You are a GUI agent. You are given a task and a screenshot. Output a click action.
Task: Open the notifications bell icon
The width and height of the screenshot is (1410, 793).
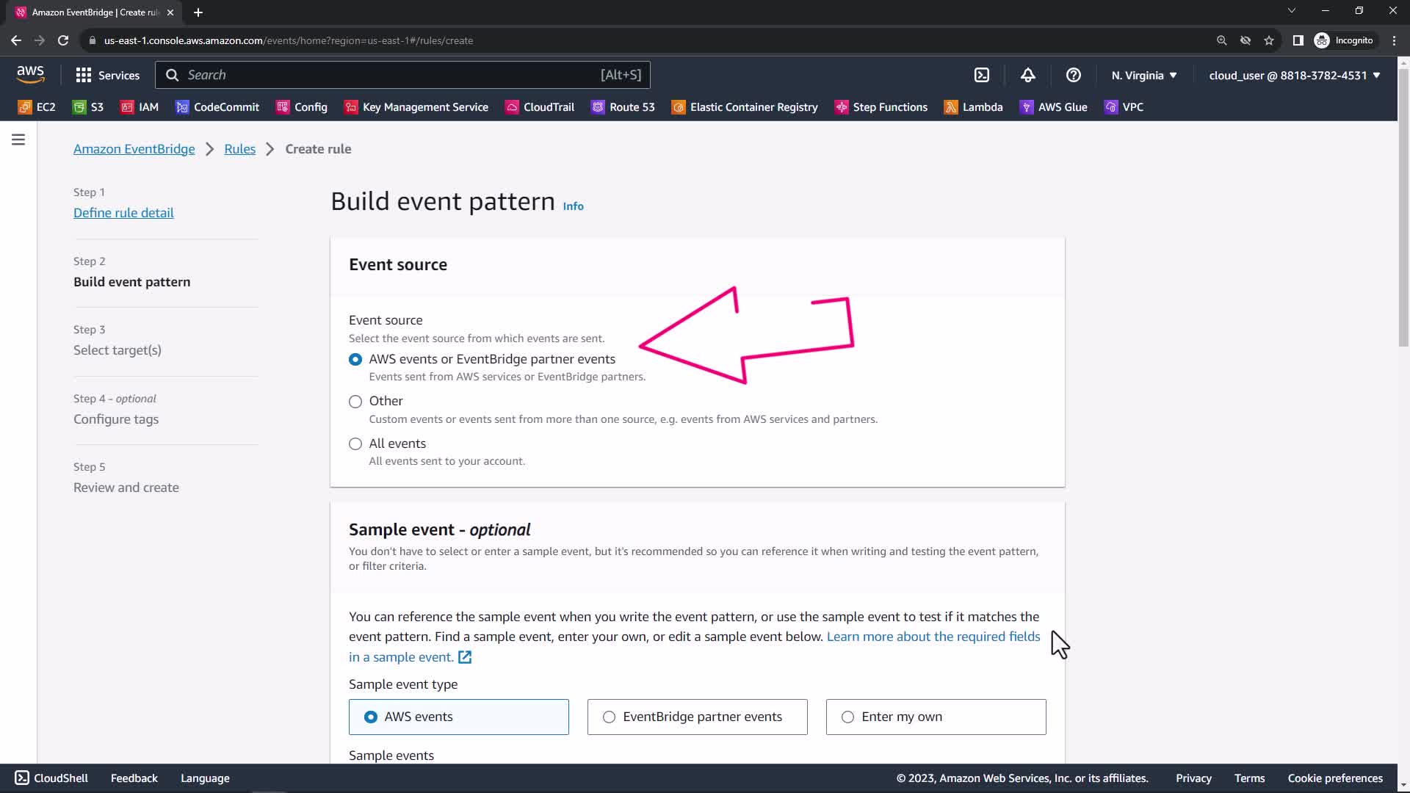point(1027,75)
